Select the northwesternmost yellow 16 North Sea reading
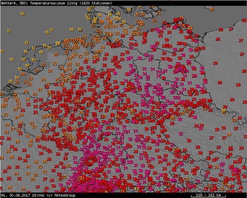The height and width of the screenshot is (198, 247). pyautogui.click(x=22, y=14)
